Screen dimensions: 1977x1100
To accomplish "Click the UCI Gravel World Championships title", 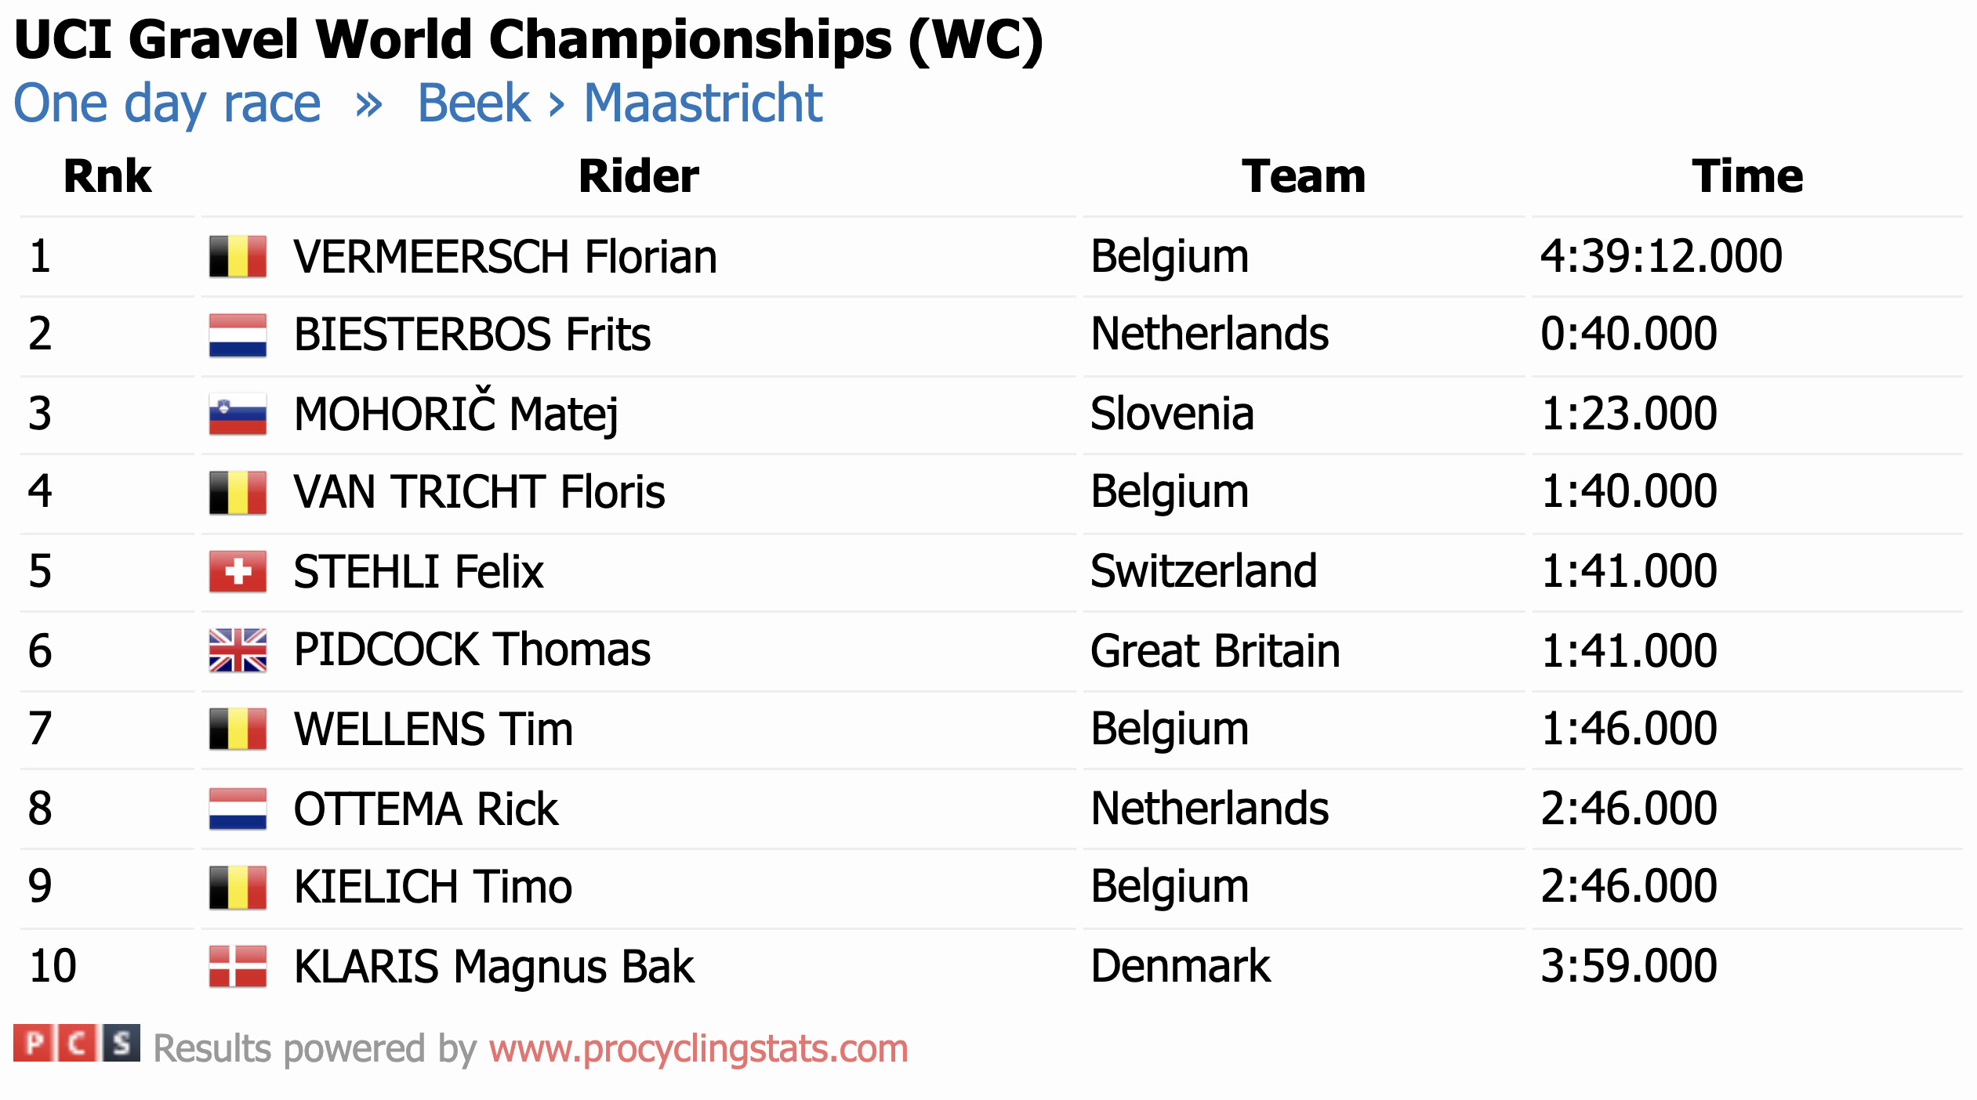I will (528, 39).
